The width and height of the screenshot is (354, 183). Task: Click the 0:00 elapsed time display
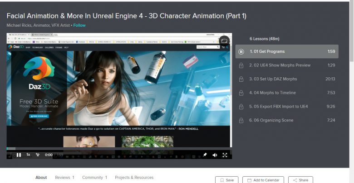49,155
